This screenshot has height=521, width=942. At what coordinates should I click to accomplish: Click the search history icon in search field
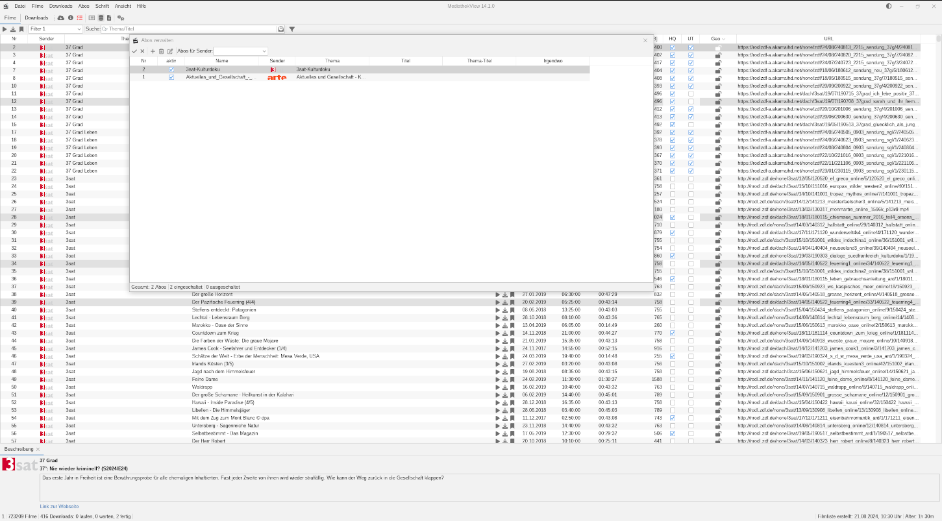click(280, 29)
